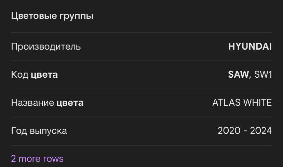
Task: Click the divider line below the heading
Action: point(141,33)
